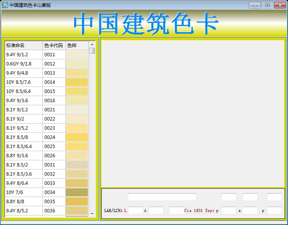Choose swatch for 8.1Y 8.5/6.4
Image resolution: width=288 pixels, height=225 pixels.
pyautogui.click(x=77, y=146)
